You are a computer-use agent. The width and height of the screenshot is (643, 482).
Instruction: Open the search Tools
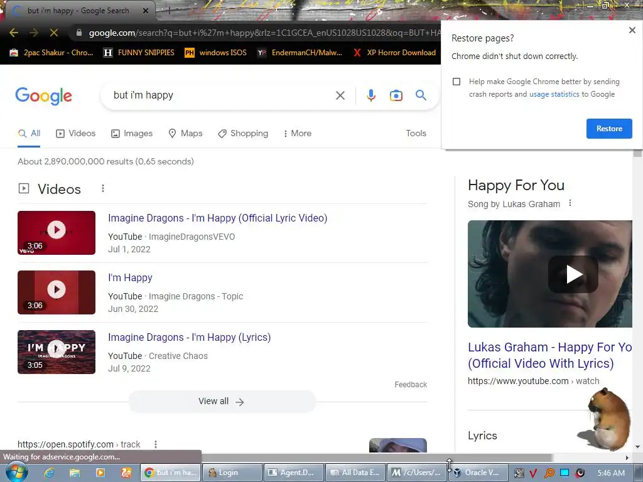pyautogui.click(x=416, y=133)
